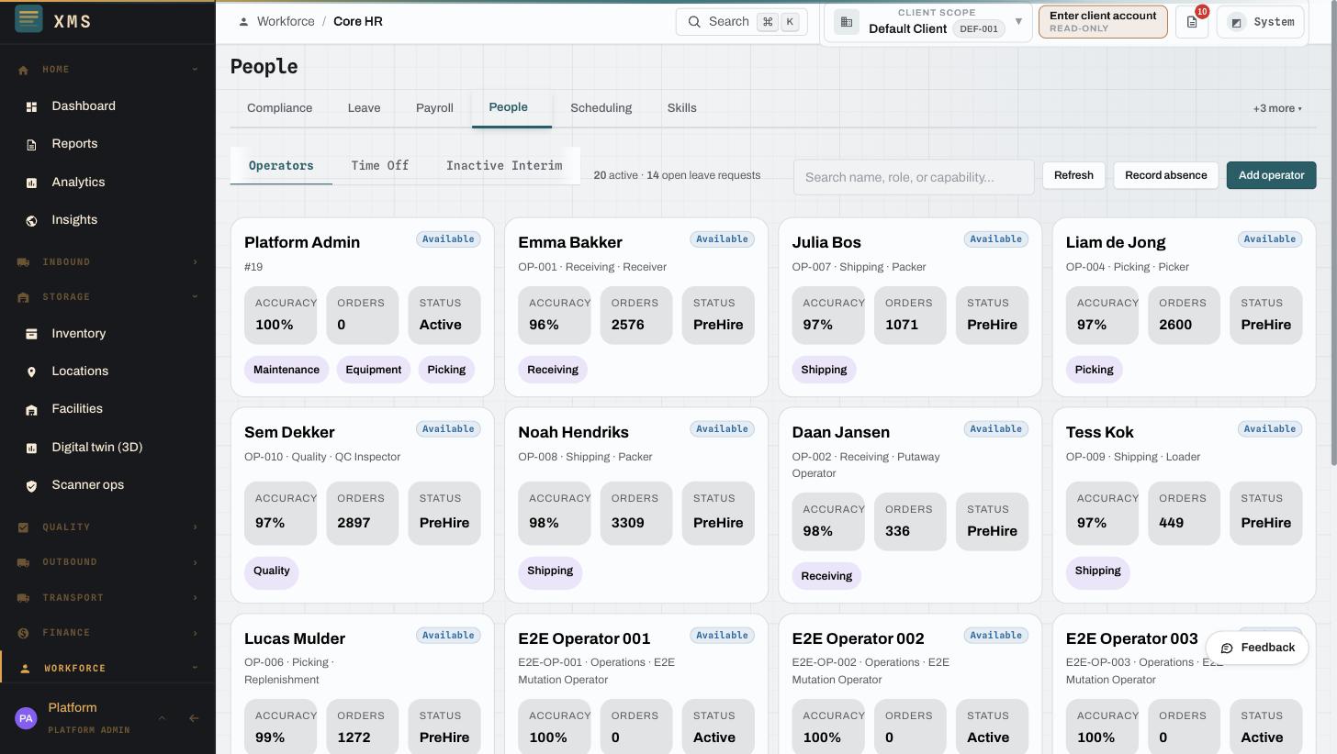This screenshot has width=1337, height=754.
Task: Click the Workforce breadcrumb link
Action: click(286, 21)
